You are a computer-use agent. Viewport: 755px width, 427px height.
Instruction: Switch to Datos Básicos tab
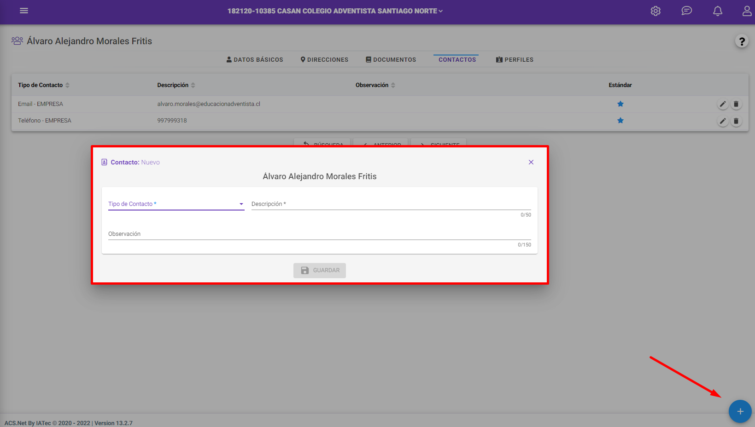pyautogui.click(x=255, y=60)
